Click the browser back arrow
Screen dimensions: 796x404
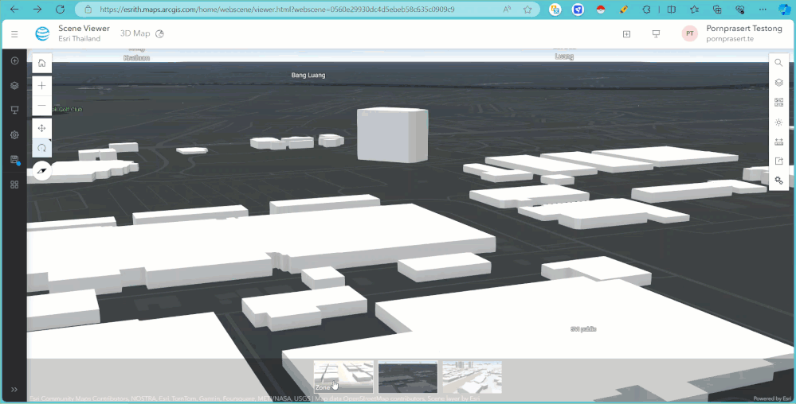click(x=14, y=9)
